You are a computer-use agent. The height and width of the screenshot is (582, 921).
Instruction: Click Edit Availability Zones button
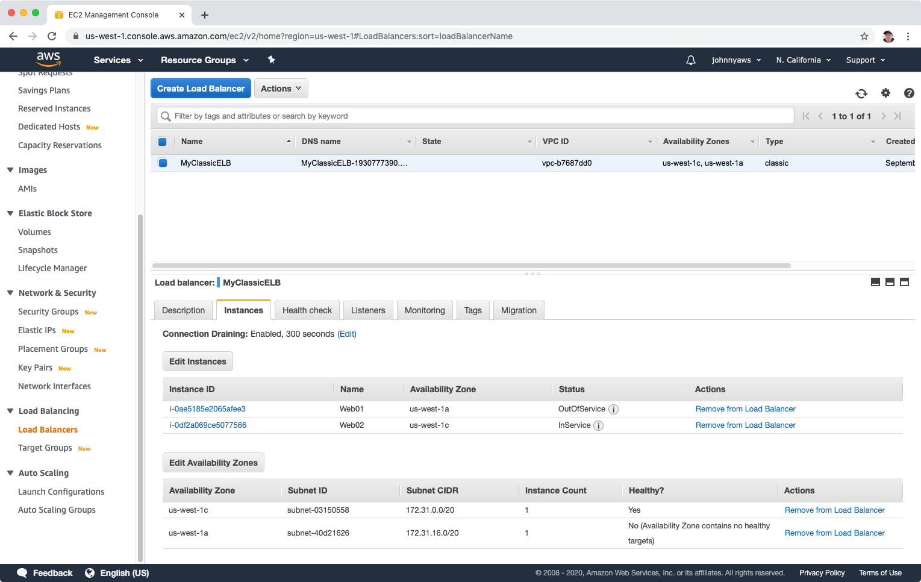(x=213, y=463)
